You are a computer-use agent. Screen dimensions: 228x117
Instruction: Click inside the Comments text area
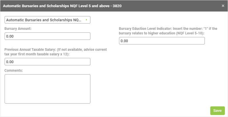pyautogui.click(x=47, y=89)
